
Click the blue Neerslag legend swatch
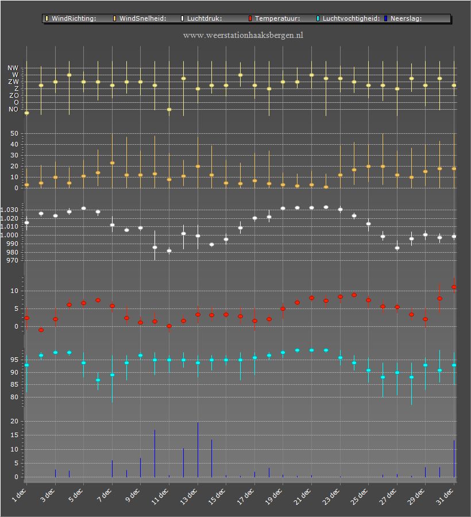(x=385, y=18)
